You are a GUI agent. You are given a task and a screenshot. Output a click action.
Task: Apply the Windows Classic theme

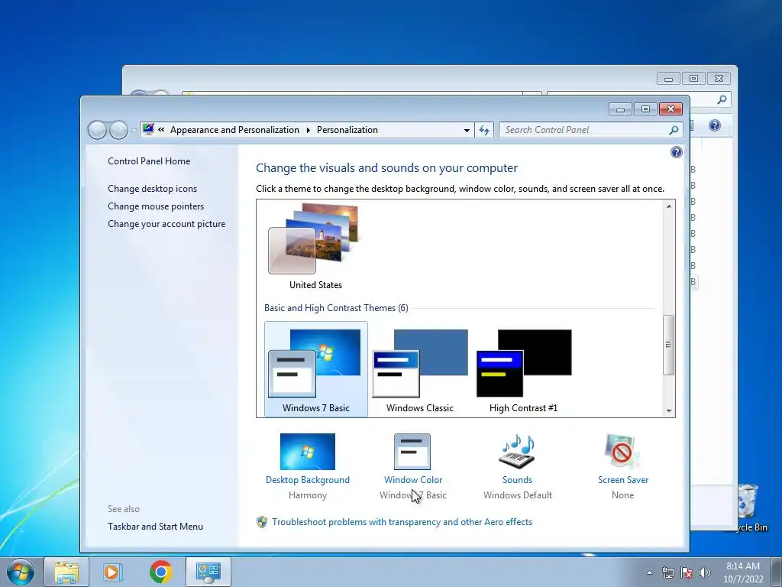(x=419, y=369)
